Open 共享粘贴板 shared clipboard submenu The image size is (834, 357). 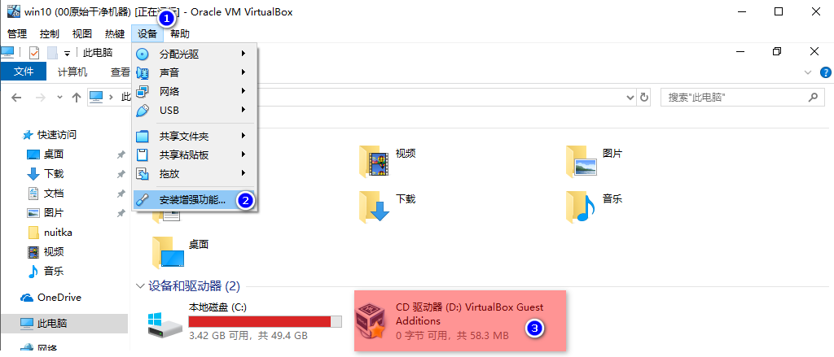tap(194, 155)
